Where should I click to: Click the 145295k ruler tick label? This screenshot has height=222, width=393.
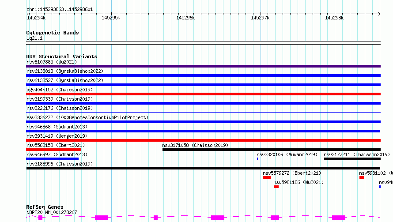pos(111,18)
